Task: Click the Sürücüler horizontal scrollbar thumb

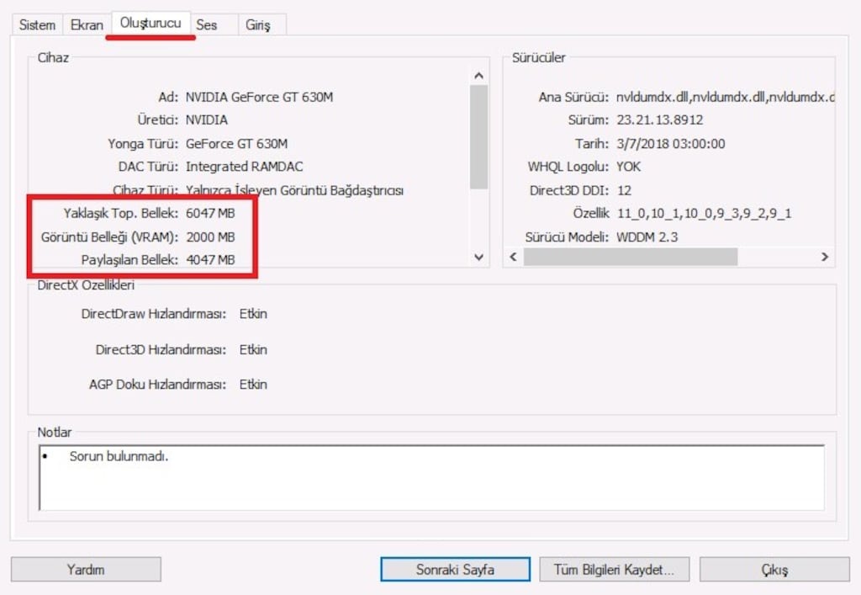Action: (631, 257)
